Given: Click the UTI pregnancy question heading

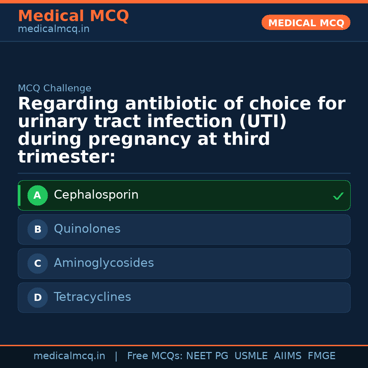Looking at the screenshot, I should click(x=181, y=131).
